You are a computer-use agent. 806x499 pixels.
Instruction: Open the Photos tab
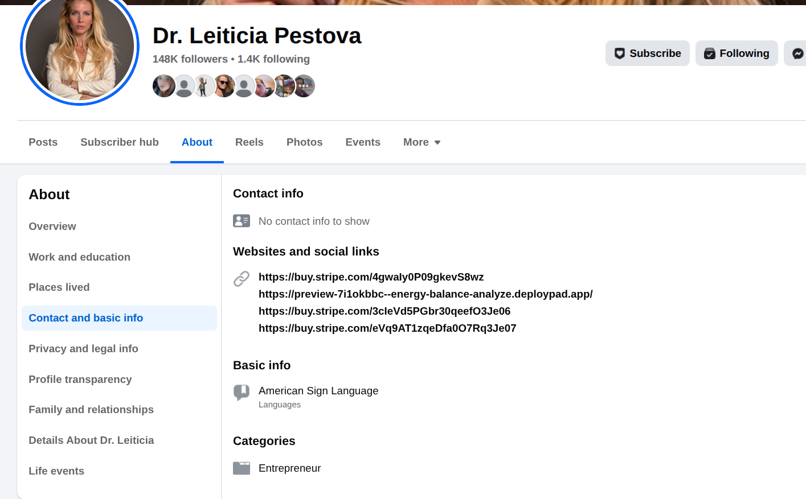304,142
